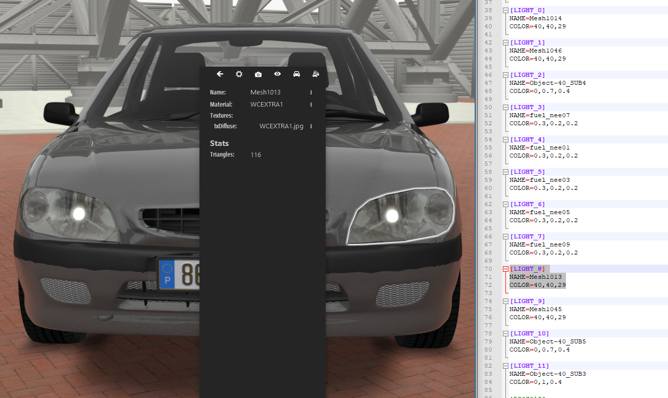The image size is (668, 398).
Task: Collapse the [LIGHT_0] section fold
Action: 506,10
